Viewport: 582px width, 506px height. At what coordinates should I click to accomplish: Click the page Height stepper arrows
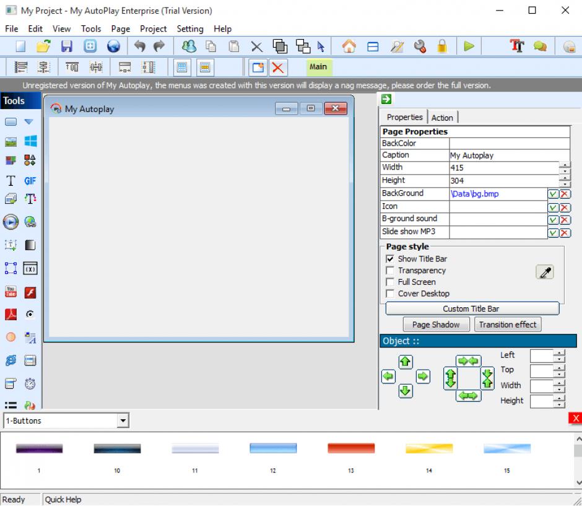[564, 181]
